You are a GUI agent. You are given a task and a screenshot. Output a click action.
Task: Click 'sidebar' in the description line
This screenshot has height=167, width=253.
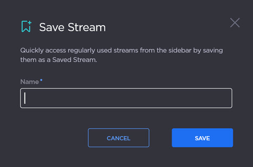point(180,50)
